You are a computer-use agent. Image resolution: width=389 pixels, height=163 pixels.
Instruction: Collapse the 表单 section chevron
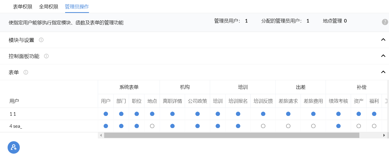click(383, 72)
